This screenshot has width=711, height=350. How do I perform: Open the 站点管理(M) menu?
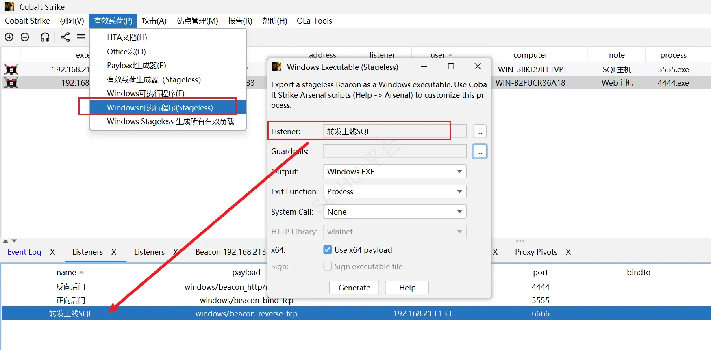[197, 21]
